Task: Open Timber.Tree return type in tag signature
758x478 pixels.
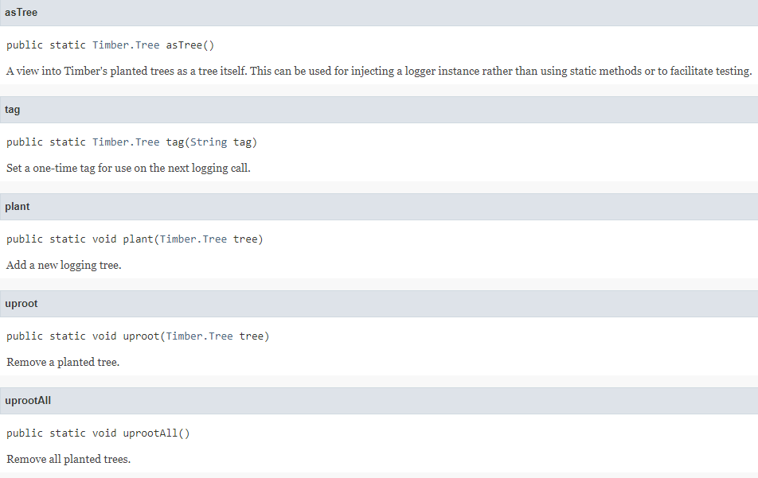Action: coord(126,142)
